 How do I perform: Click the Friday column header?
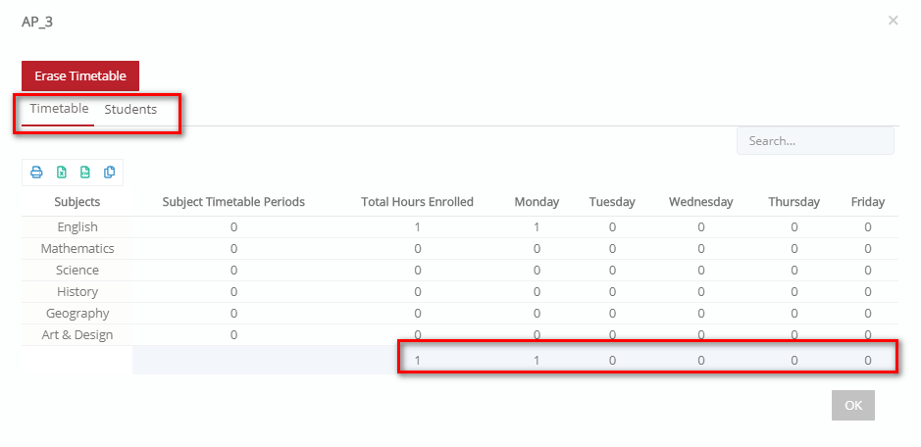tap(868, 202)
